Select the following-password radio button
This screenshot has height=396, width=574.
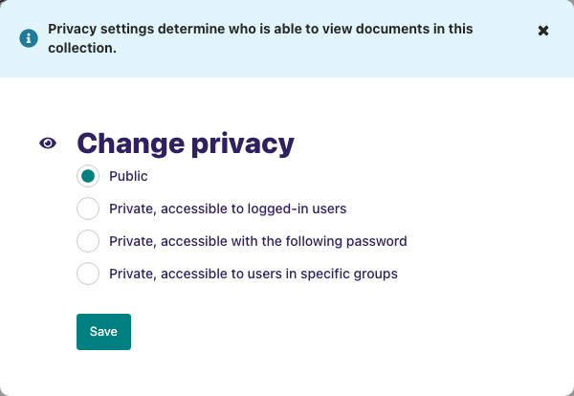point(88,241)
